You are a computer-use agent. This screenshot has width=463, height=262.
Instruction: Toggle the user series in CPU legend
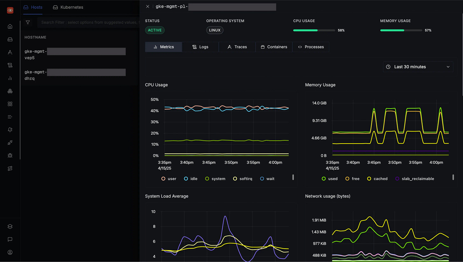click(x=169, y=179)
